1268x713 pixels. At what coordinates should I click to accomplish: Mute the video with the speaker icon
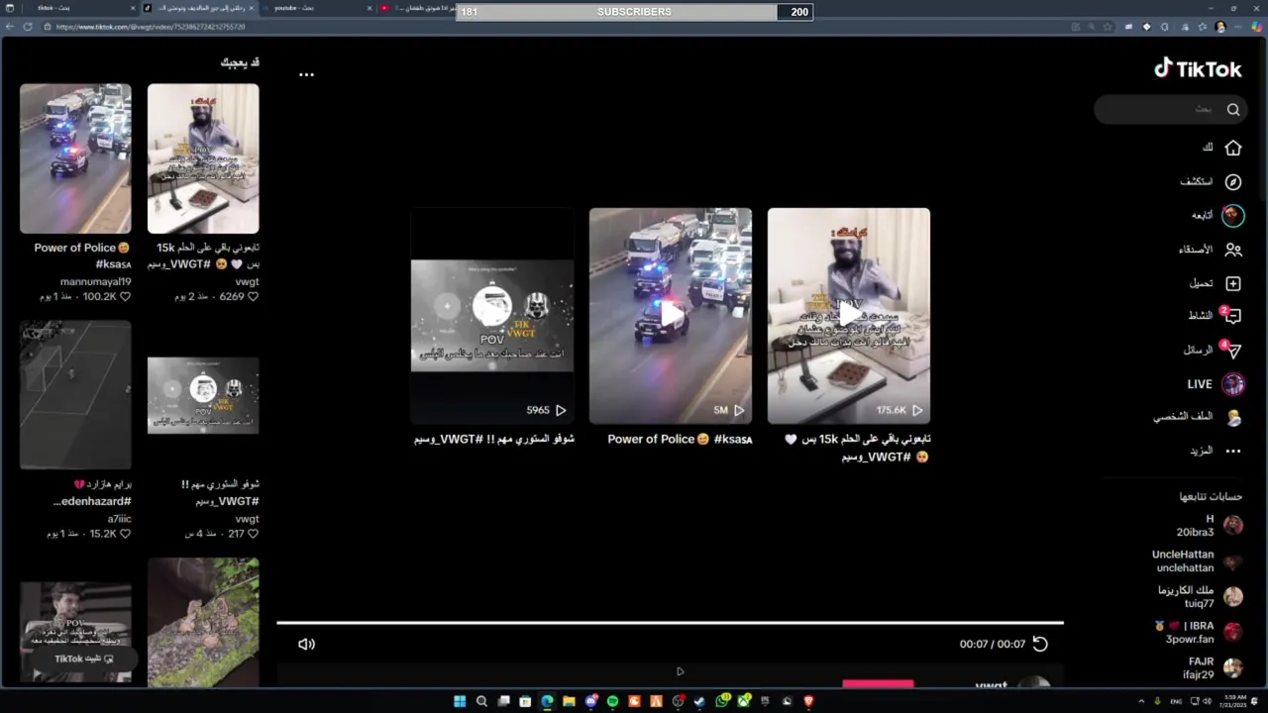(306, 644)
